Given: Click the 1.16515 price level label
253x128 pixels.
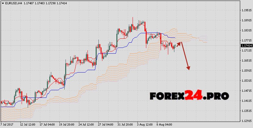Looking at the screenshot, I should 246,61.
